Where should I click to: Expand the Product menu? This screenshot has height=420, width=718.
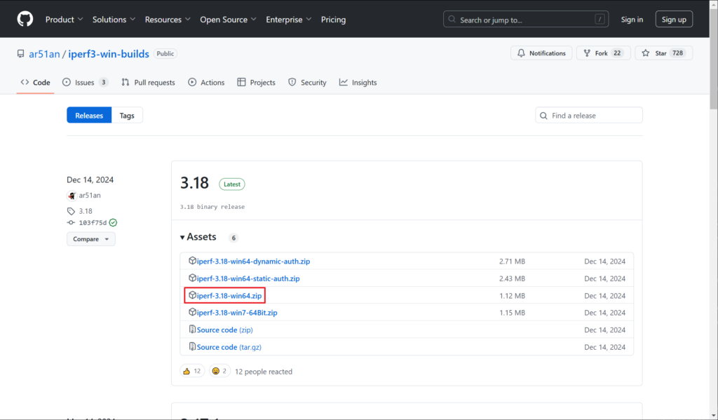[x=64, y=20]
